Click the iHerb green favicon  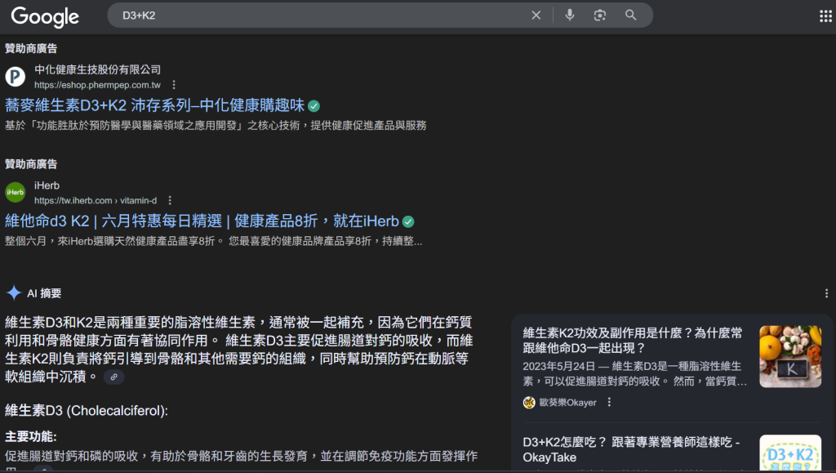click(15, 192)
